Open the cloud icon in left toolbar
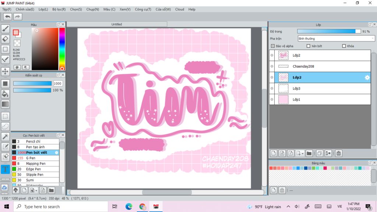Screen dimensions: 377x212 [4, 187]
